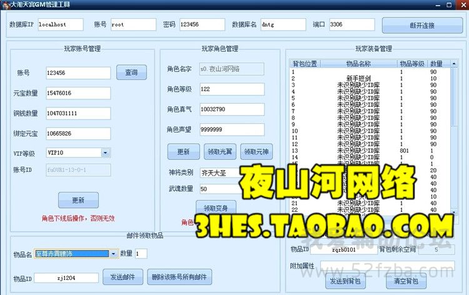This screenshot has height=295, width=469.
Task: Click the equipment list scroll-up arrow
Action: pos(454,64)
